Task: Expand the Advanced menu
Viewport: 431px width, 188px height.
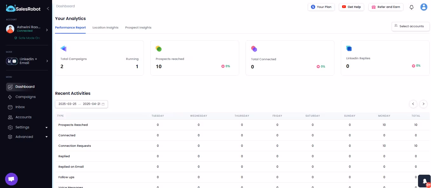Action: (x=46, y=137)
